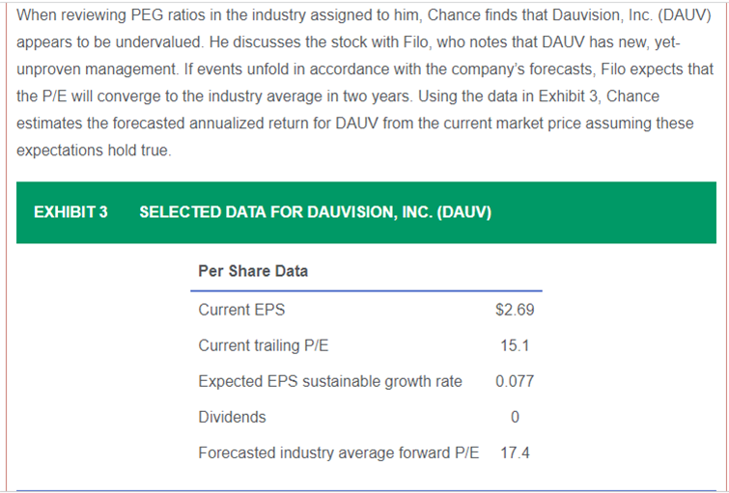This screenshot has height=493, width=729.
Task: Select the dividends value of 0
Action: (515, 417)
